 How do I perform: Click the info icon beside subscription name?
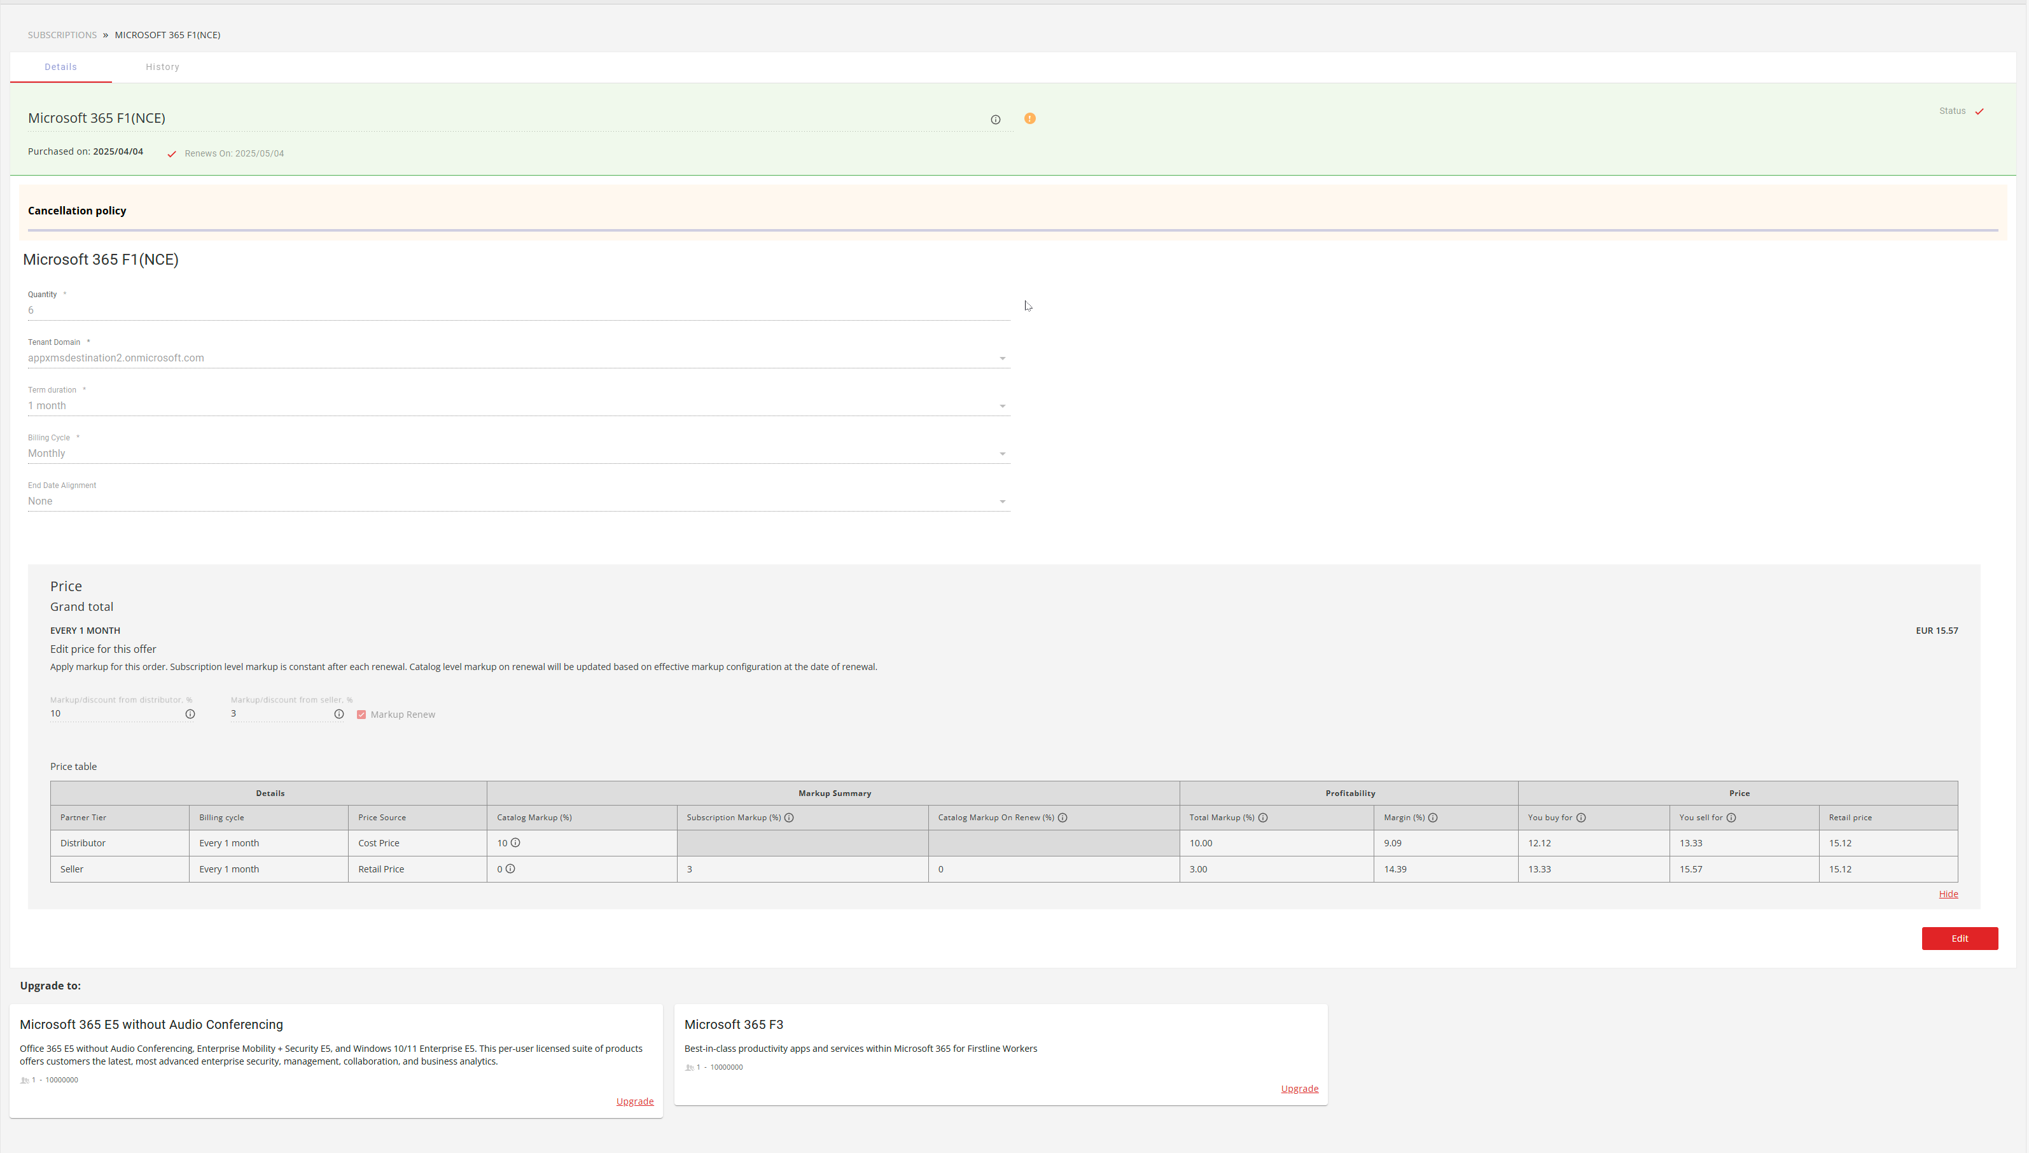[995, 120]
